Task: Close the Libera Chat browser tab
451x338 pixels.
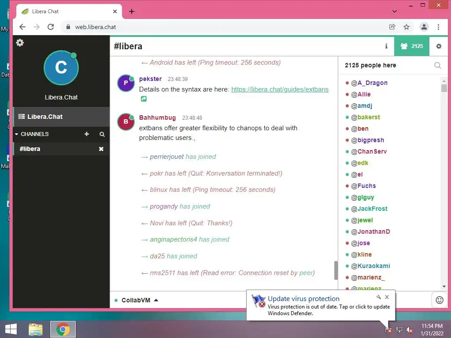Action: click(x=115, y=11)
